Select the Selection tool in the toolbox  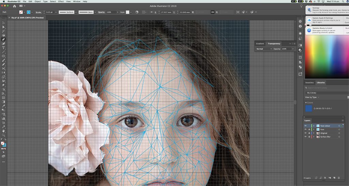pyautogui.click(x=3, y=23)
